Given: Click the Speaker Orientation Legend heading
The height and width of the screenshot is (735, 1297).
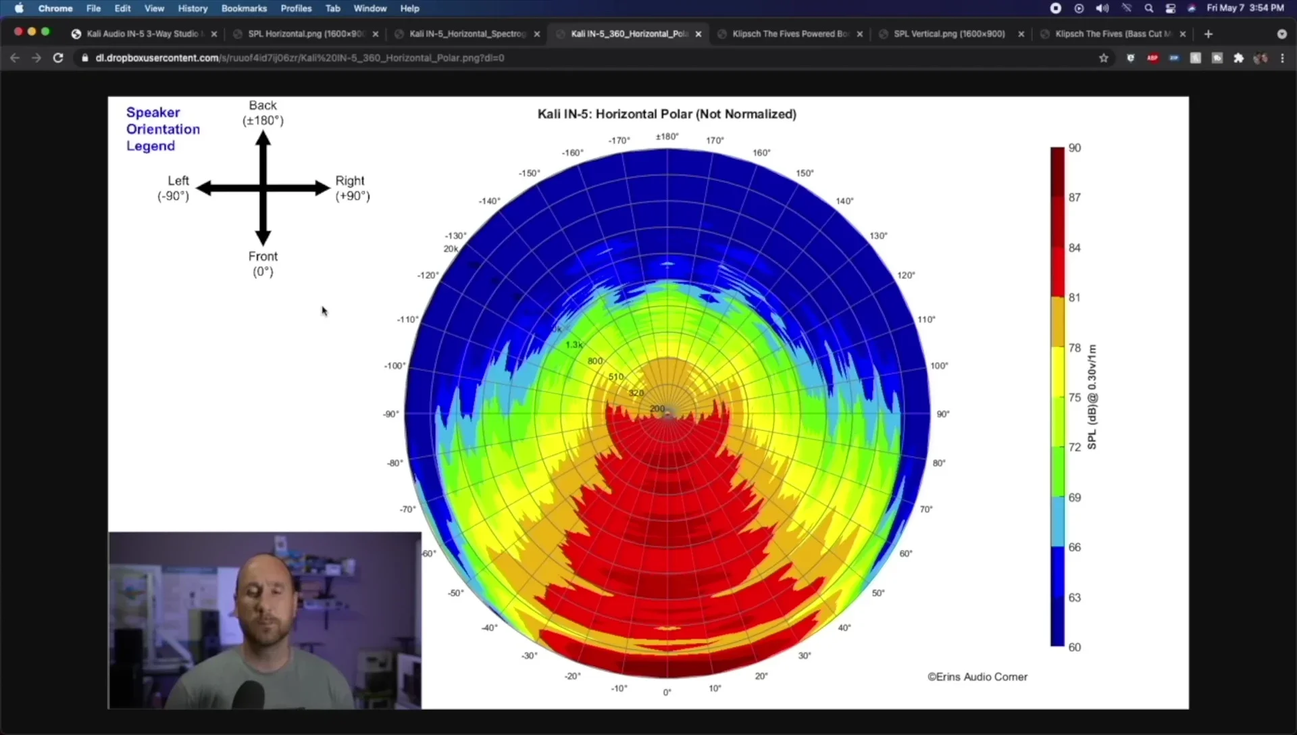Looking at the screenshot, I should [163, 129].
